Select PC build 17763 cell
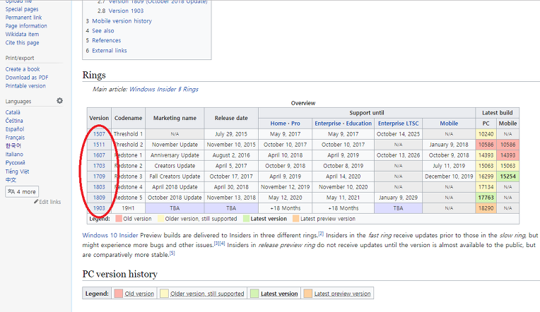The width and height of the screenshot is (540, 312). [486, 198]
